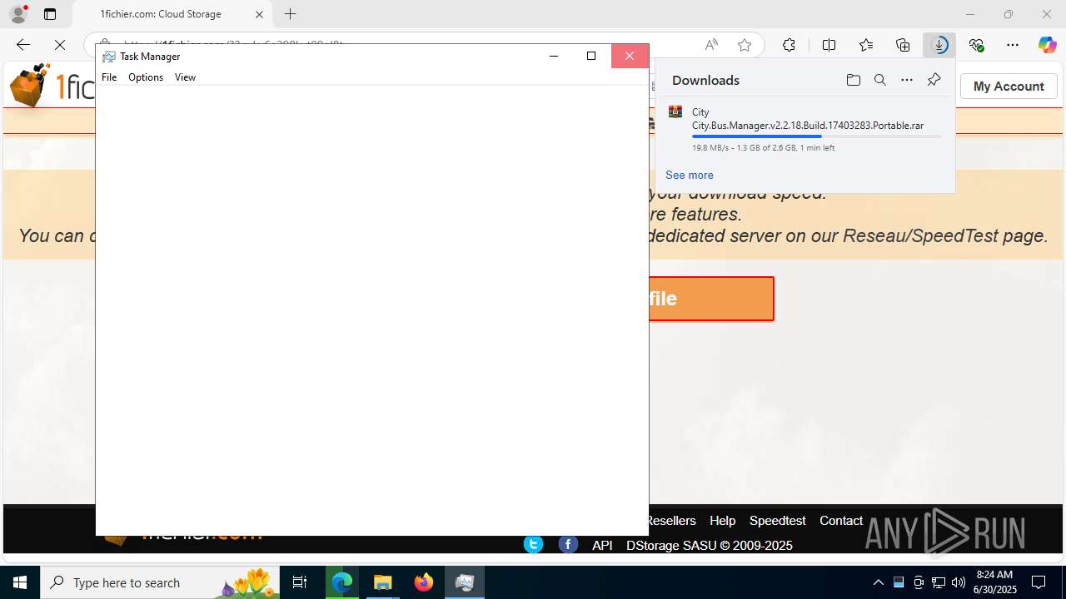This screenshot has width=1066, height=599.
Task: Click the See more link in Downloads
Action: [x=689, y=175]
